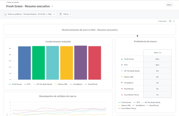Expand the dashboard title dropdown chevron
The height and width of the screenshot is (116, 179).
click(52, 6)
